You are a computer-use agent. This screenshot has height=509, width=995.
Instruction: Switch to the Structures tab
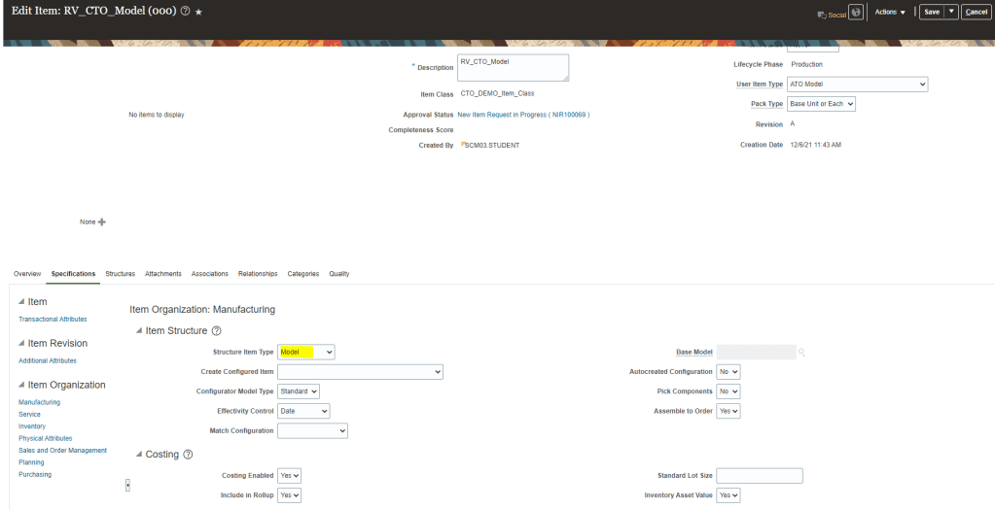click(120, 274)
